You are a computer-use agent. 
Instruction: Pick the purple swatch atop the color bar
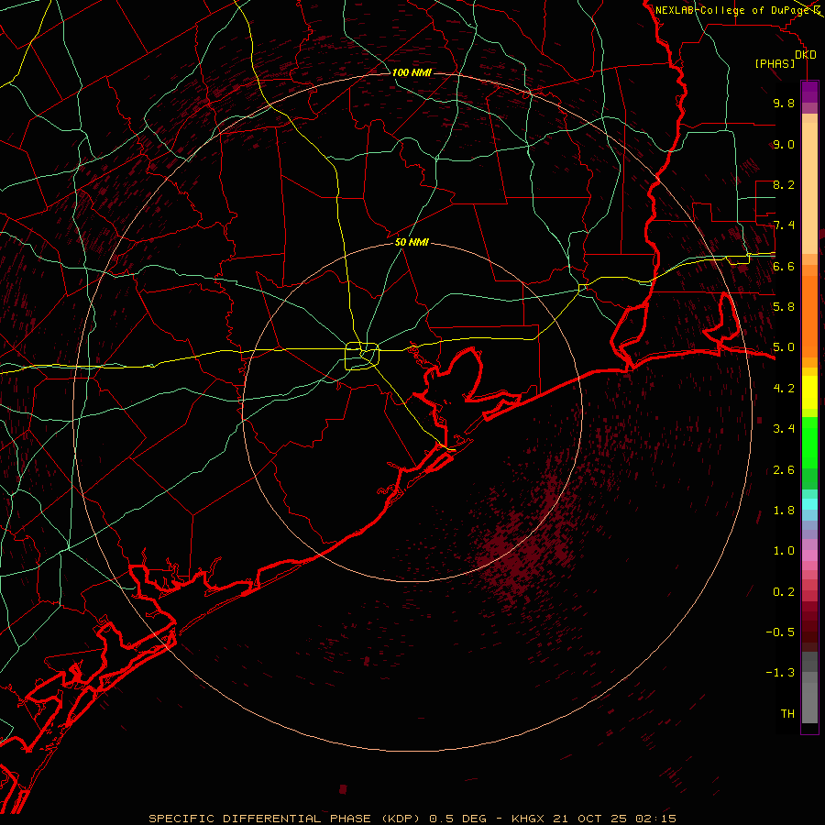click(809, 92)
